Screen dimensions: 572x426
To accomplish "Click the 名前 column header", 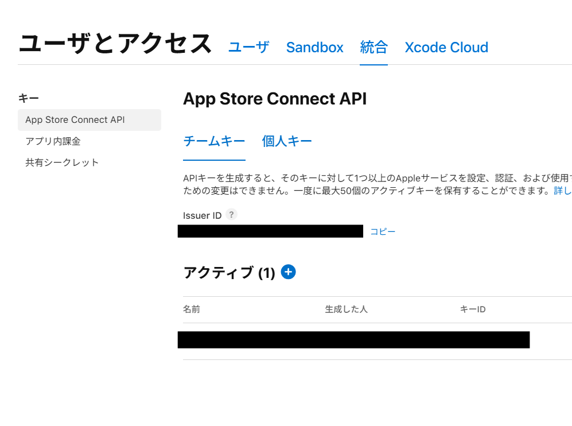I will click(192, 309).
